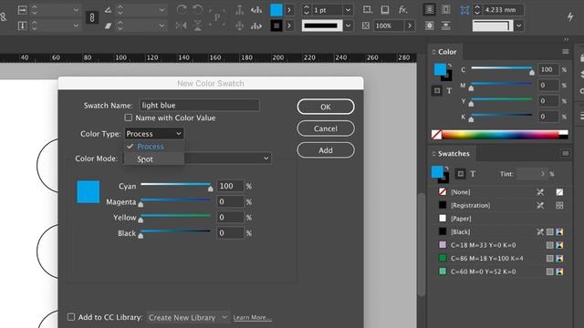Click the None swatch beside the spectrum bar
Screen dimensions: 584x328
click(x=436, y=135)
